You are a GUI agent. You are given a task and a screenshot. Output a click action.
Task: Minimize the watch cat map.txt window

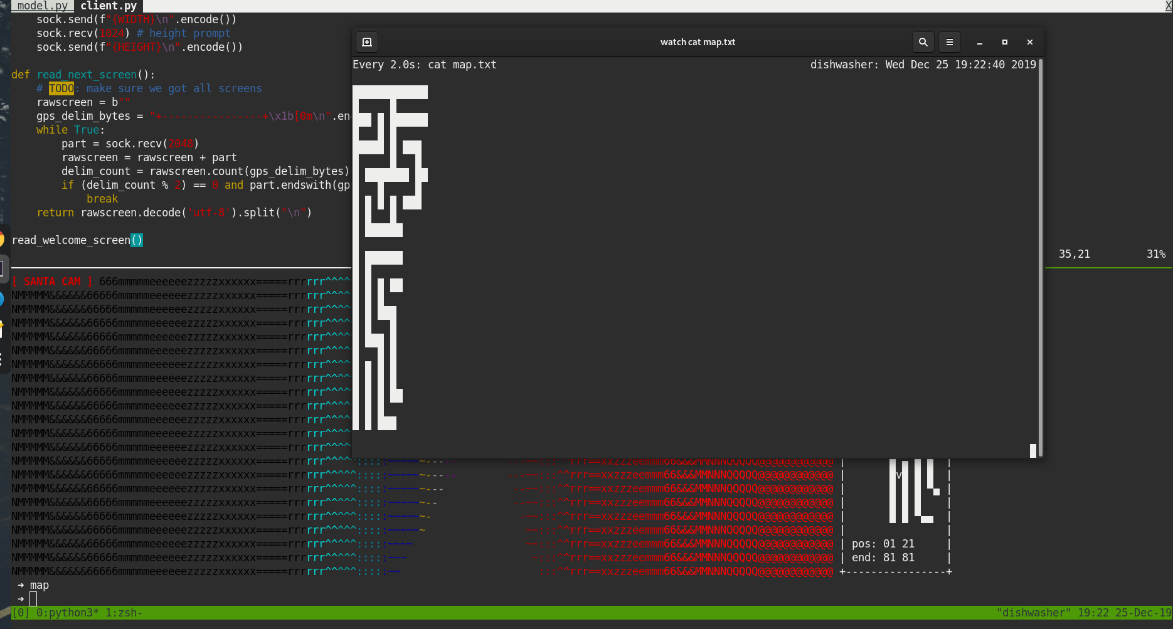[x=979, y=42]
